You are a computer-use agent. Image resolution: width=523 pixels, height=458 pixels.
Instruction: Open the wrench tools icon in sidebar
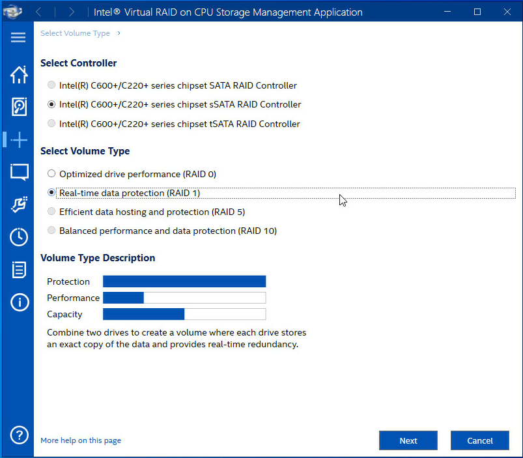(19, 205)
